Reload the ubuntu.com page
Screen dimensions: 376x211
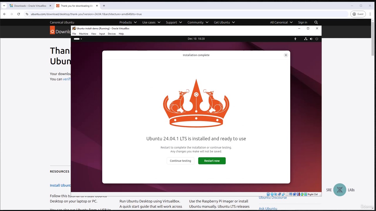[19, 14]
